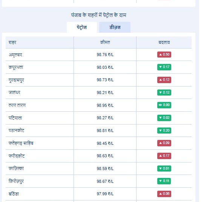The height and width of the screenshot is (202, 201).
Task: Click the green 0.17 badge for कपूरथला
Action: click(164, 67)
